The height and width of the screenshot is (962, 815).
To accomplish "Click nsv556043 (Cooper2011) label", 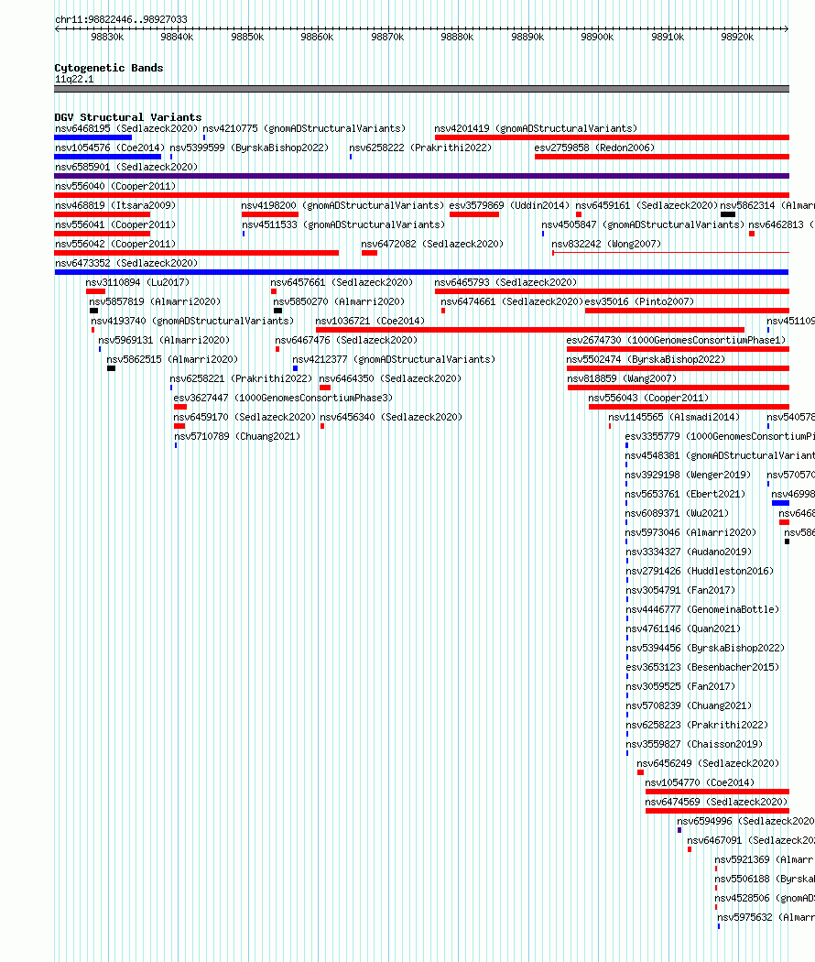I will (x=649, y=399).
